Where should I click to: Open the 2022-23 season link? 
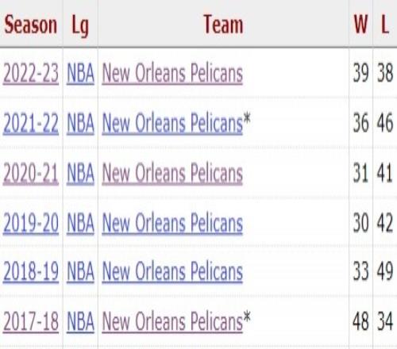click(x=31, y=73)
